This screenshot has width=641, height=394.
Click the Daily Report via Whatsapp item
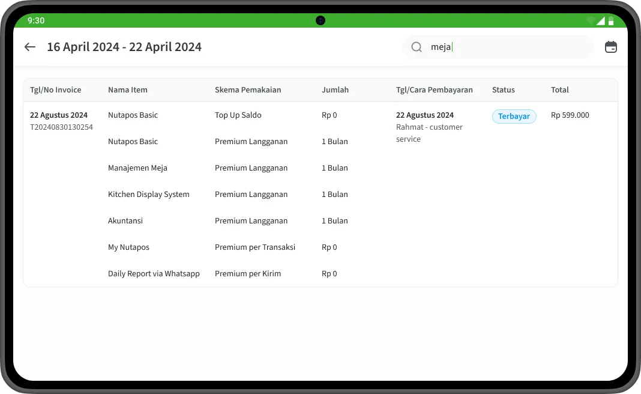pos(154,274)
